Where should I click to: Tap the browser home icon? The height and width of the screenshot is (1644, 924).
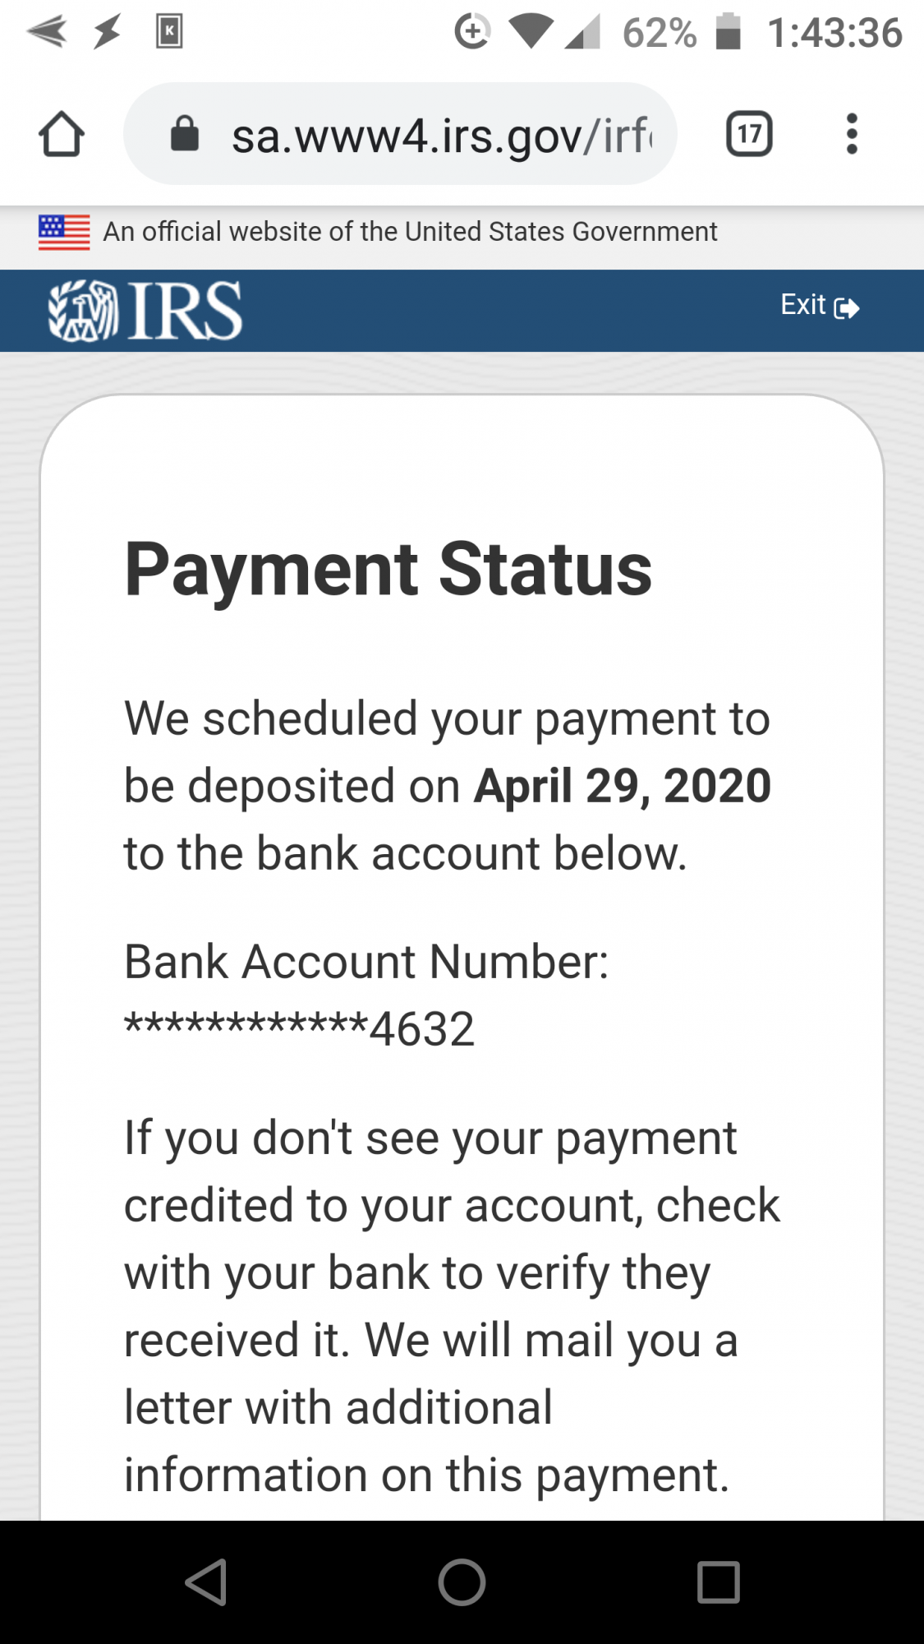coord(61,134)
